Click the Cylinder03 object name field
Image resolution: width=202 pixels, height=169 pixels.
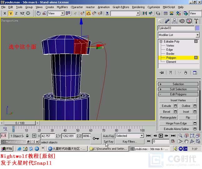pyautogui.click(x=176, y=28)
